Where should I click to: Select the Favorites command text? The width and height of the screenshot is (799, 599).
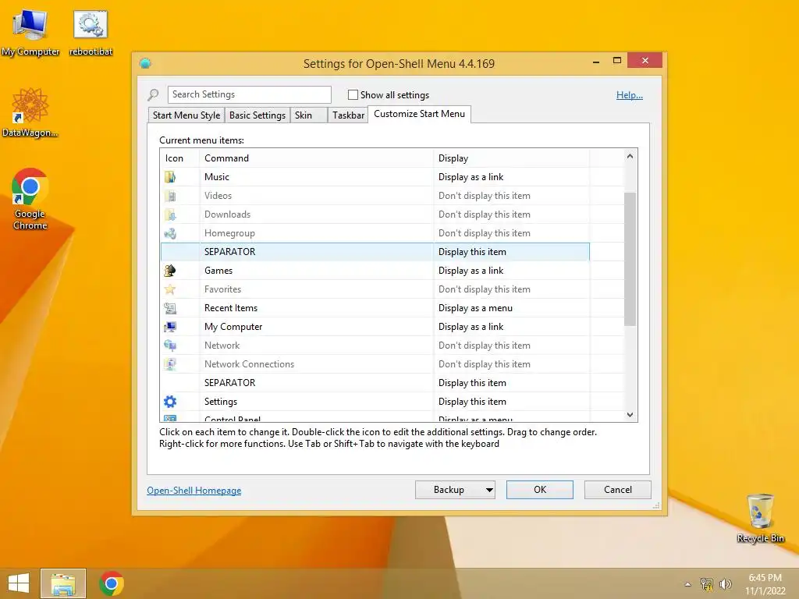[x=222, y=289]
